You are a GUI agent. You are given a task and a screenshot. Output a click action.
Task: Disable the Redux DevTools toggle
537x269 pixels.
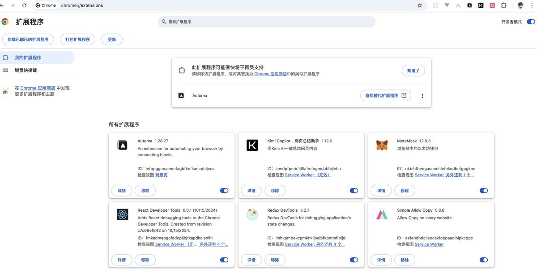(x=354, y=260)
